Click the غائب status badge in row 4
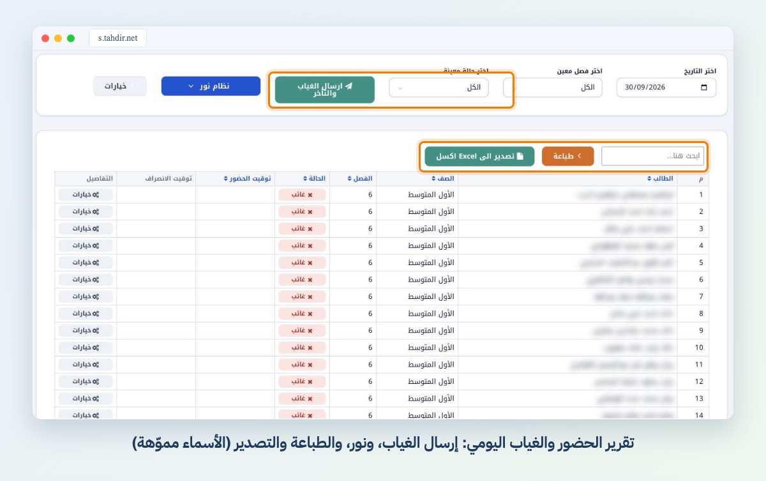Image resolution: width=766 pixels, height=481 pixels. (302, 245)
